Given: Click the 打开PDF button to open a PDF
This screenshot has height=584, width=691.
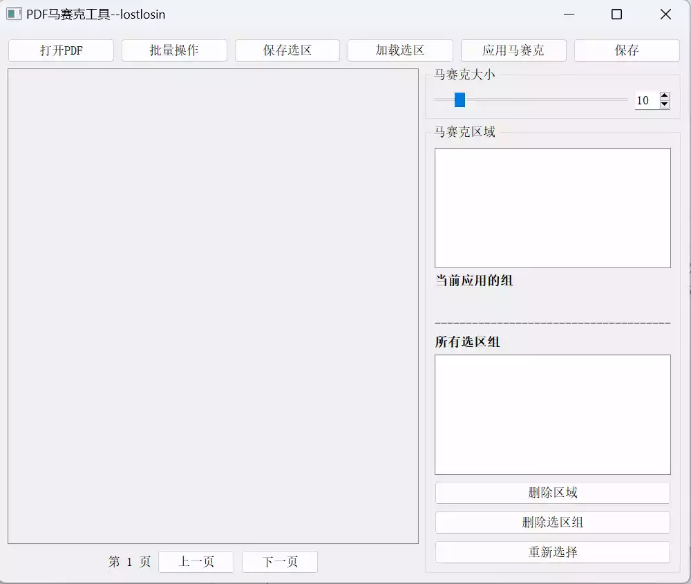Looking at the screenshot, I should coord(61,50).
